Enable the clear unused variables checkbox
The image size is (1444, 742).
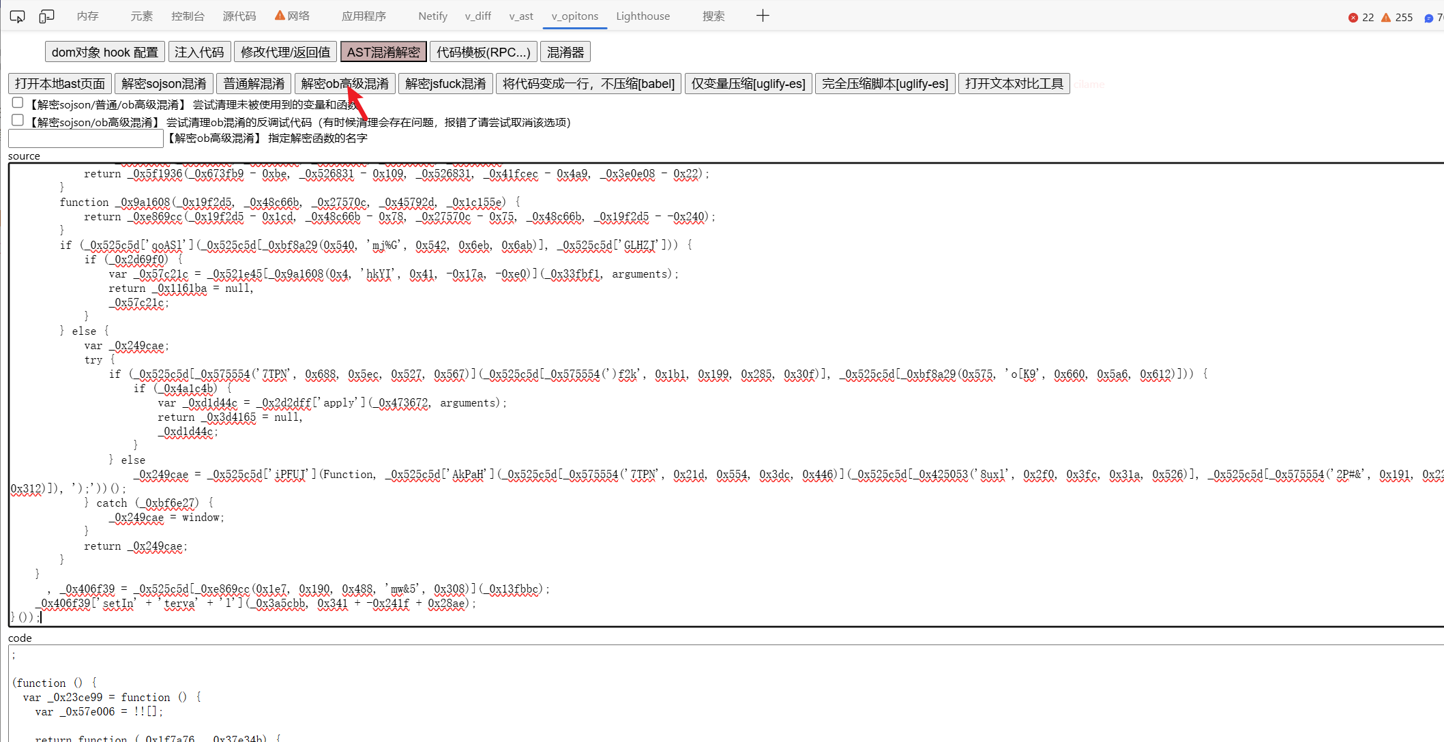(x=18, y=103)
